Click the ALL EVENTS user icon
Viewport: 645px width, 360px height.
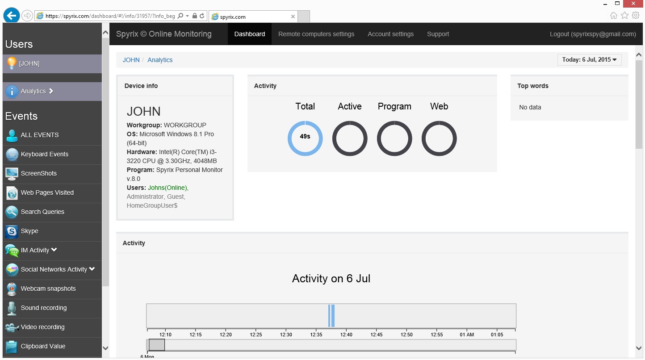[12, 135]
